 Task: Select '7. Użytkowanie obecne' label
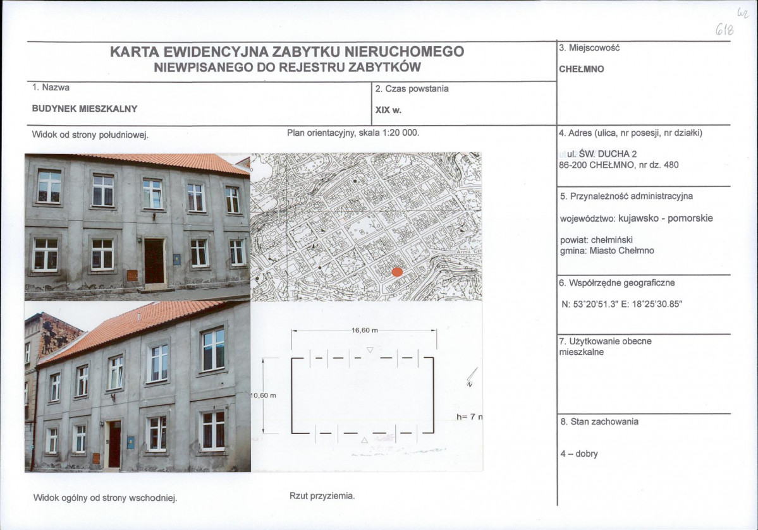[x=605, y=341]
